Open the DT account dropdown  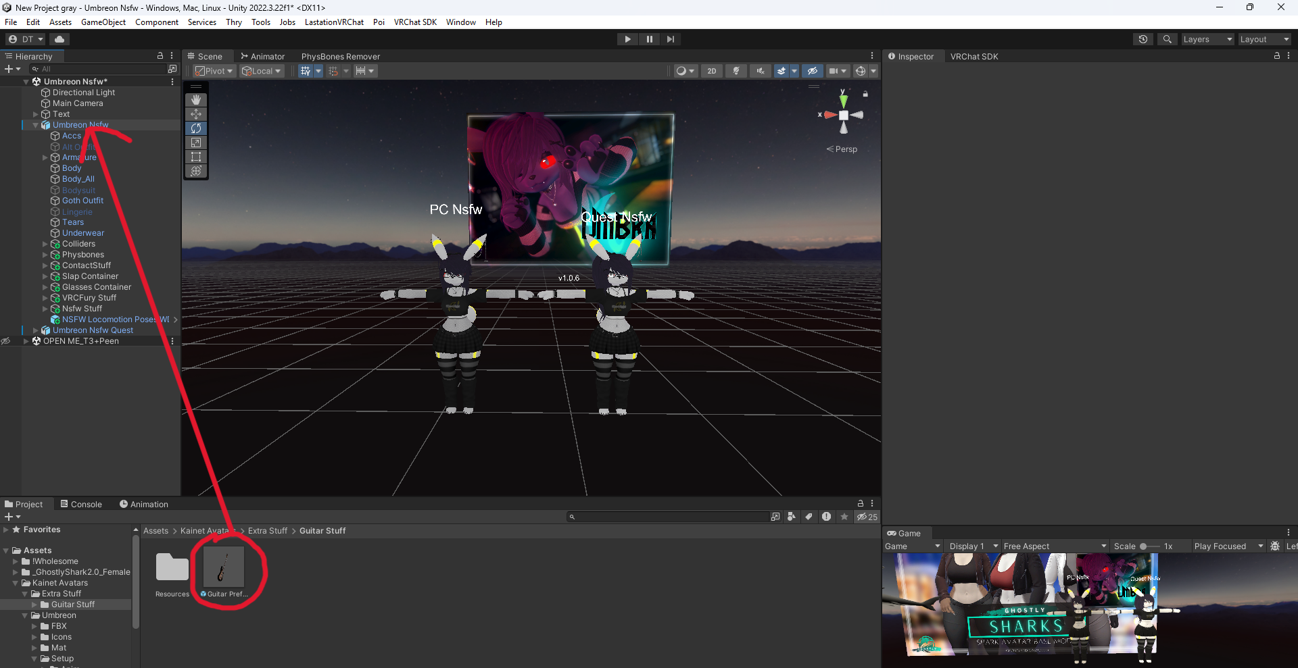coord(26,39)
